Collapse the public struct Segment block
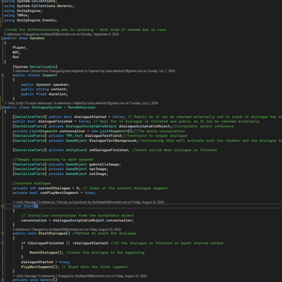This screenshot has width=282, height=282. pyautogui.click(x=3, y=75)
